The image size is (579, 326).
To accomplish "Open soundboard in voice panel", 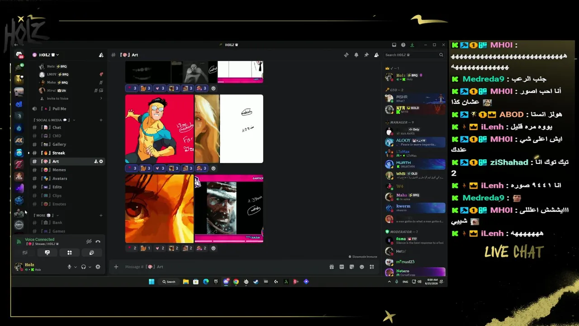I will (92, 253).
